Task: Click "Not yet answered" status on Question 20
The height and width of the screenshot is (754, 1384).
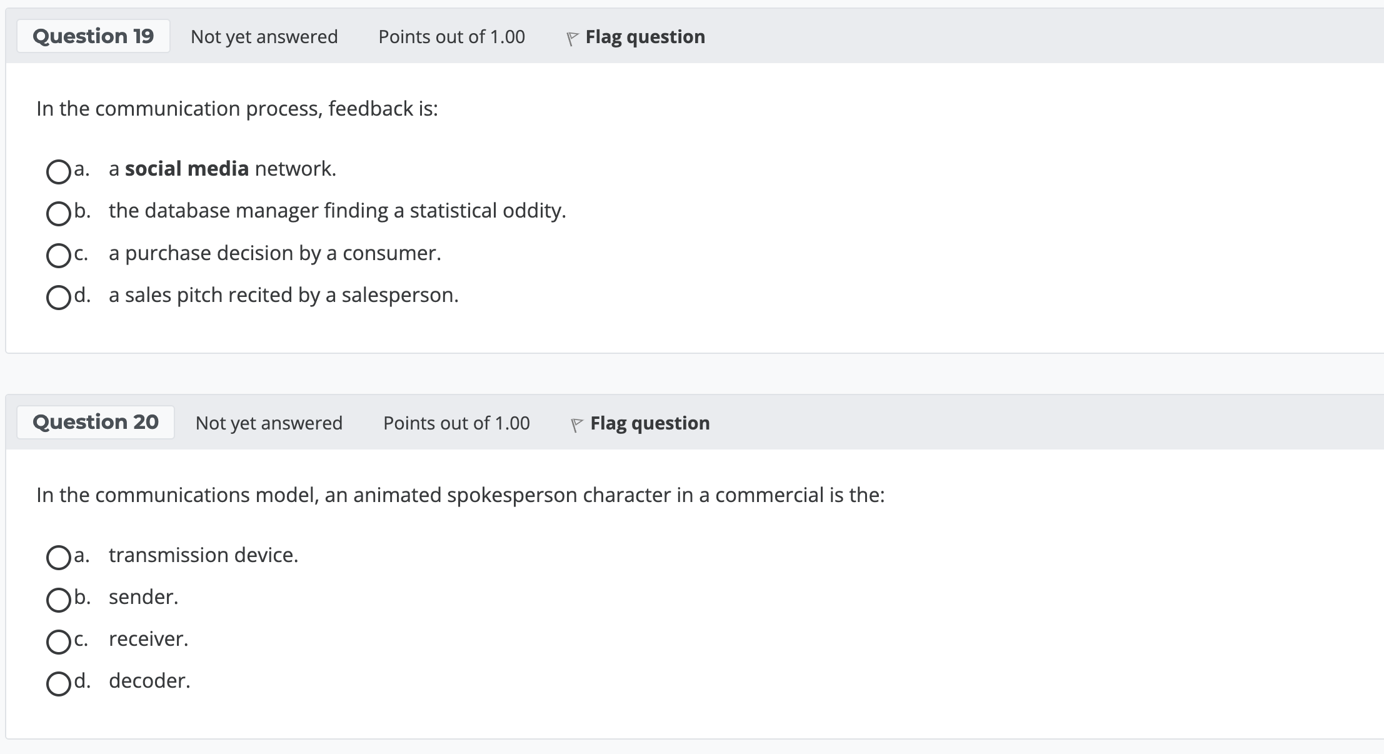Action: (268, 423)
